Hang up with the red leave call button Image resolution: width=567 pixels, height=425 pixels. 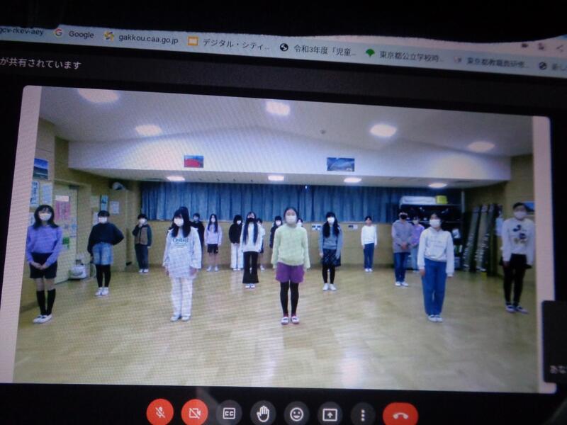tap(400, 415)
